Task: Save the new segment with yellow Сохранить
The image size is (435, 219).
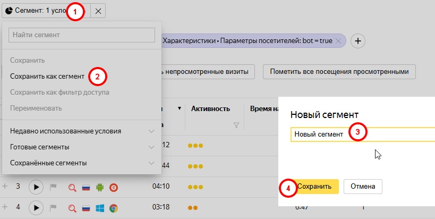Action: (314, 186)
